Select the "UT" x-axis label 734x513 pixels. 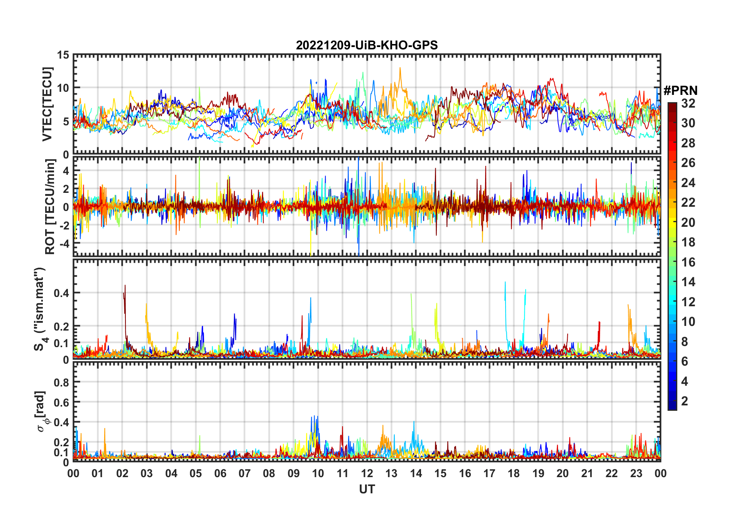[367, 489]
